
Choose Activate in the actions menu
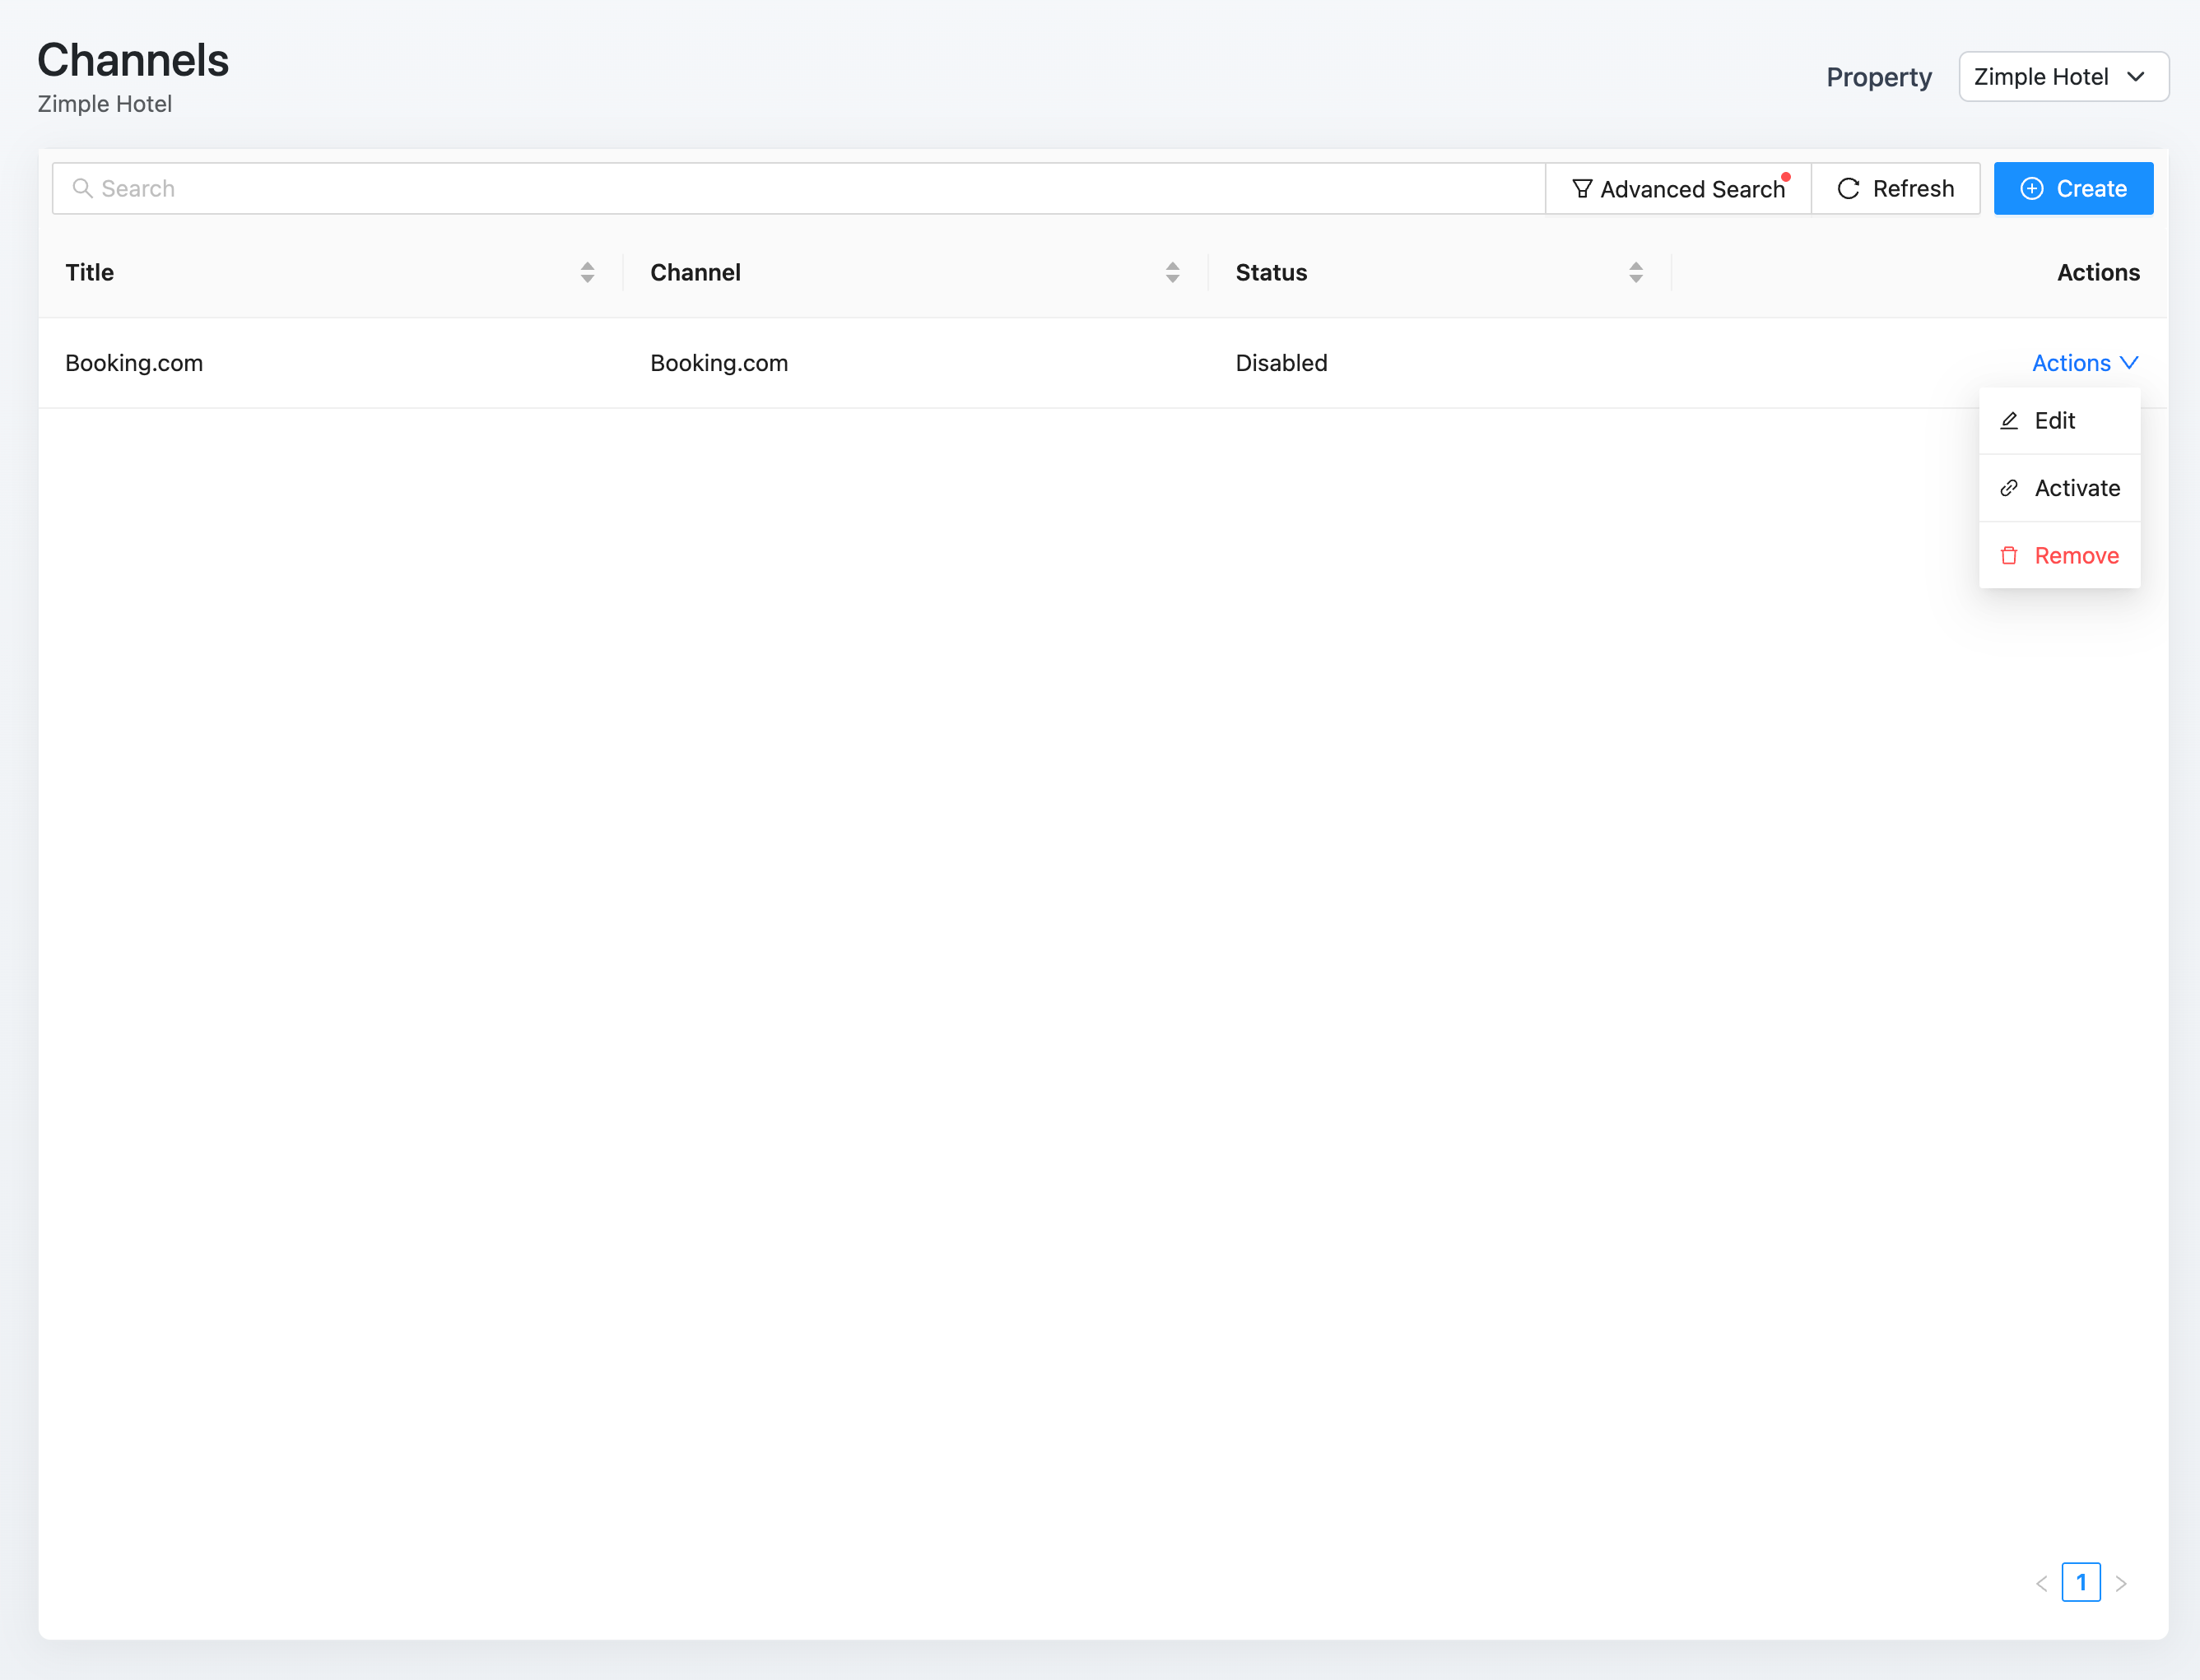pos(2076,488)
